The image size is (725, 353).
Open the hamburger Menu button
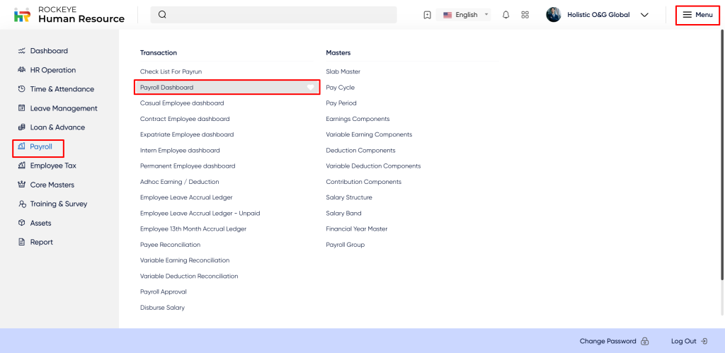(x=697, y=15)
